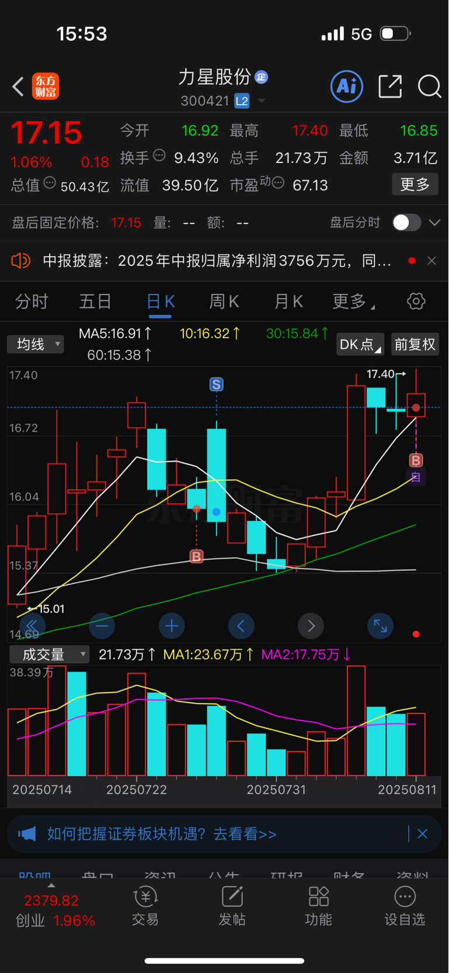
Task: Open 发帖 post icon
Action: pos(232,907)
